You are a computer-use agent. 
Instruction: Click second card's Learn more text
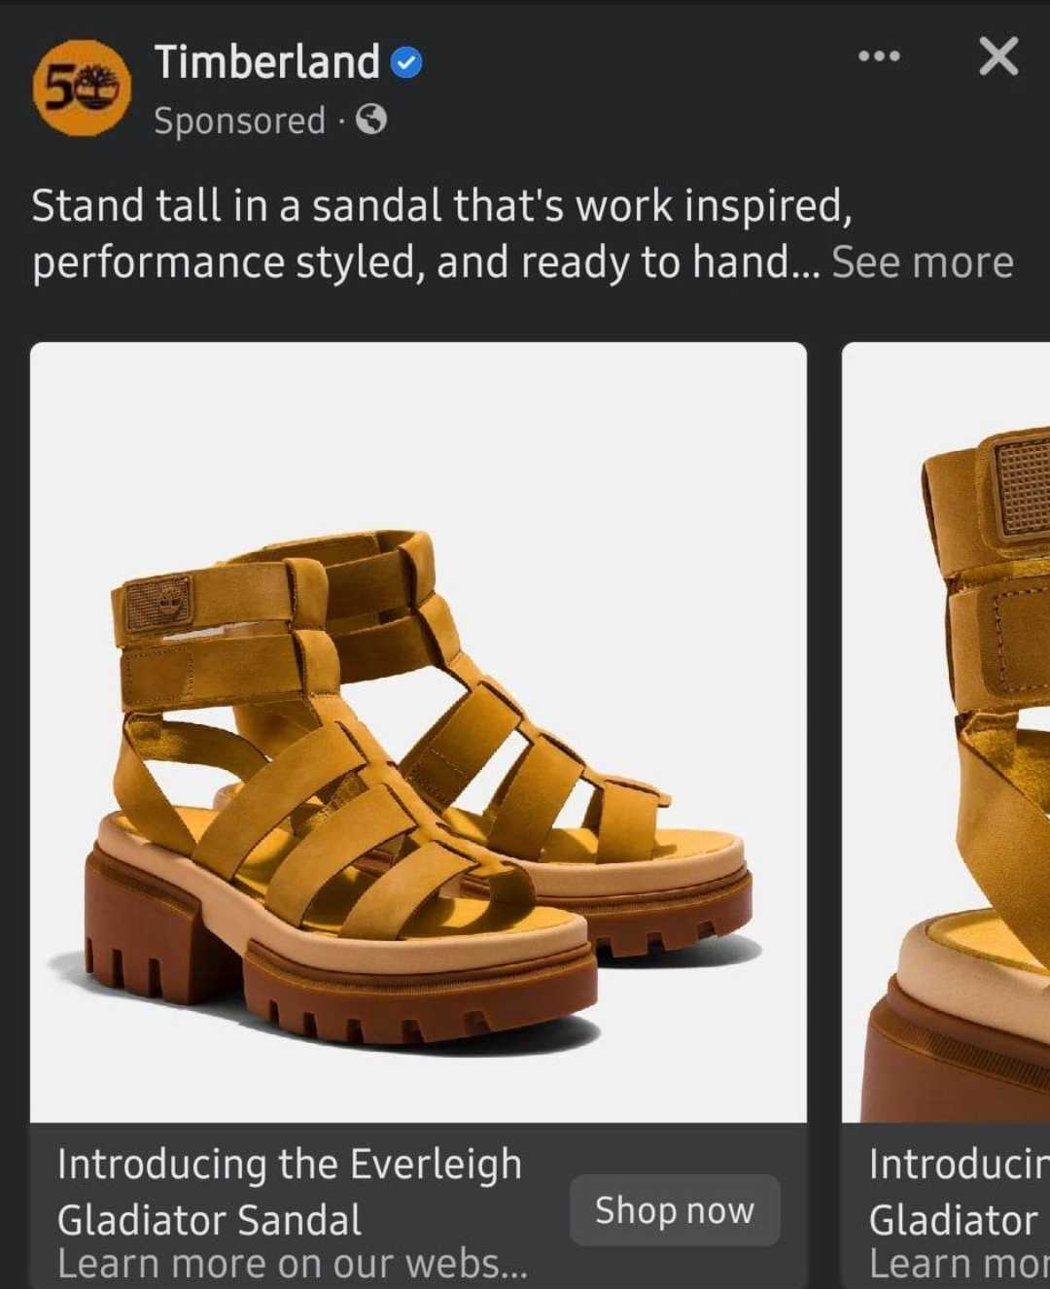click(959, 1264)
